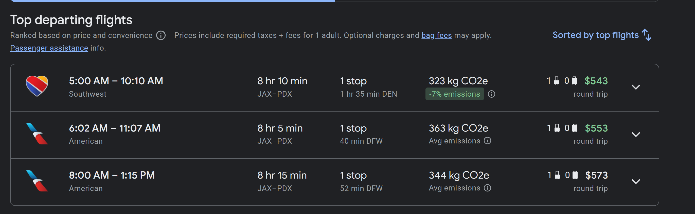Click the blue loading progress bar
This screenshot has width=695, height=214.
173,1
